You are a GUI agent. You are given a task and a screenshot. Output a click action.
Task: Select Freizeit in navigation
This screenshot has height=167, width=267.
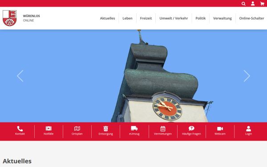[146, 18]
